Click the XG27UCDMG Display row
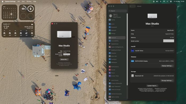 (152, 61)
